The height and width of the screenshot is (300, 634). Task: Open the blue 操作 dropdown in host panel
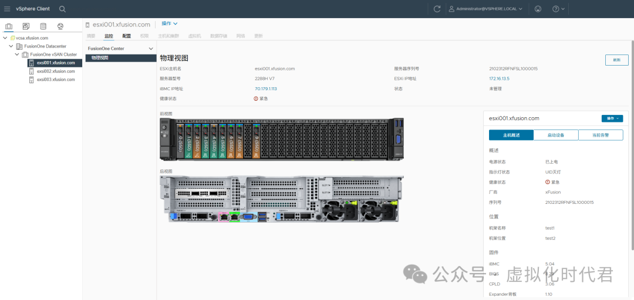click(612, 118)
